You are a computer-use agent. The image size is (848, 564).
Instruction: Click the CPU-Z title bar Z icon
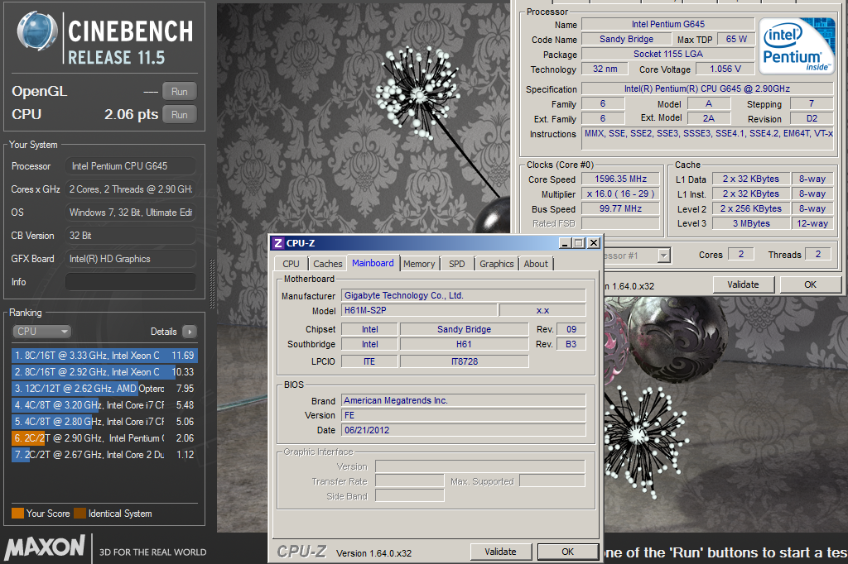278,243
